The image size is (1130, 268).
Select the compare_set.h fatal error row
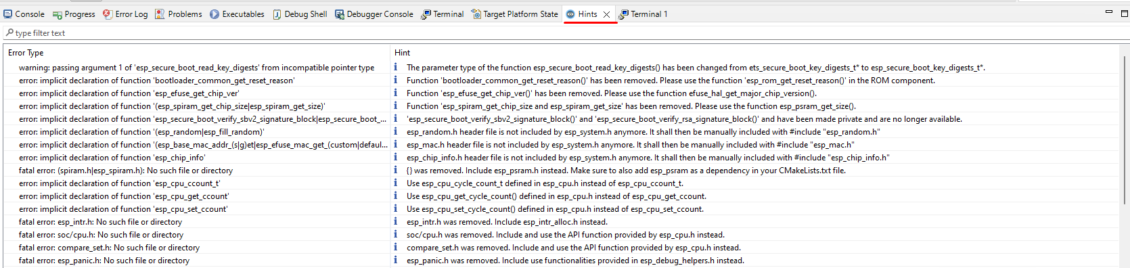click(560, 248)
